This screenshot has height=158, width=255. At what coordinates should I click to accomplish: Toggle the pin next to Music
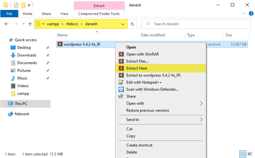(x=47, y=78)
